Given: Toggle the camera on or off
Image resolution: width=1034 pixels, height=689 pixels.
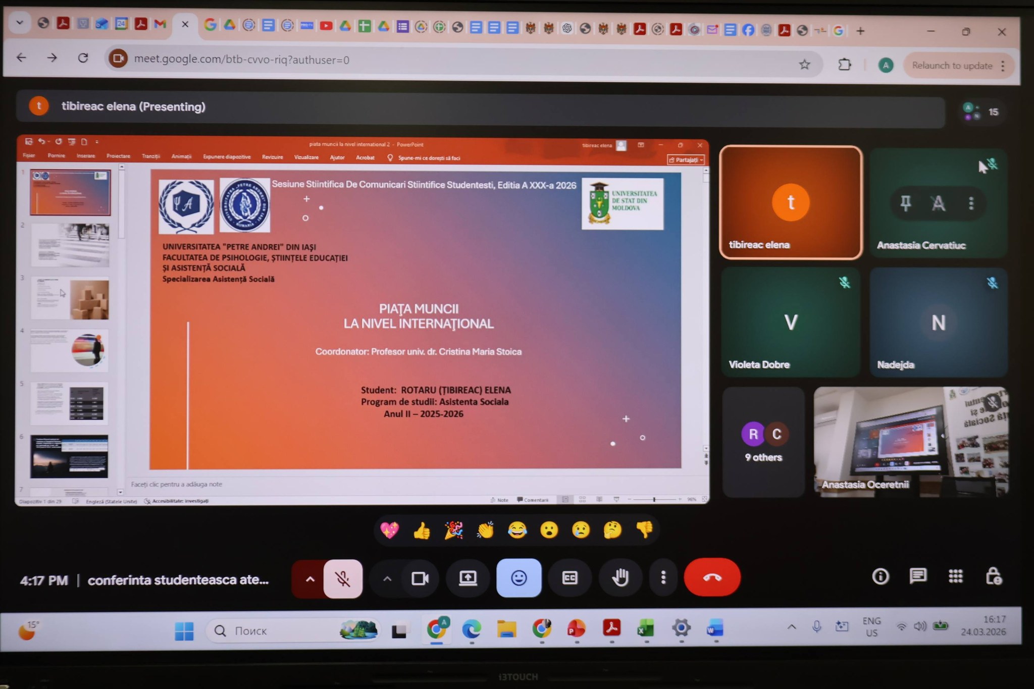Looking at the screenshot, I should (x=420, y=578).
